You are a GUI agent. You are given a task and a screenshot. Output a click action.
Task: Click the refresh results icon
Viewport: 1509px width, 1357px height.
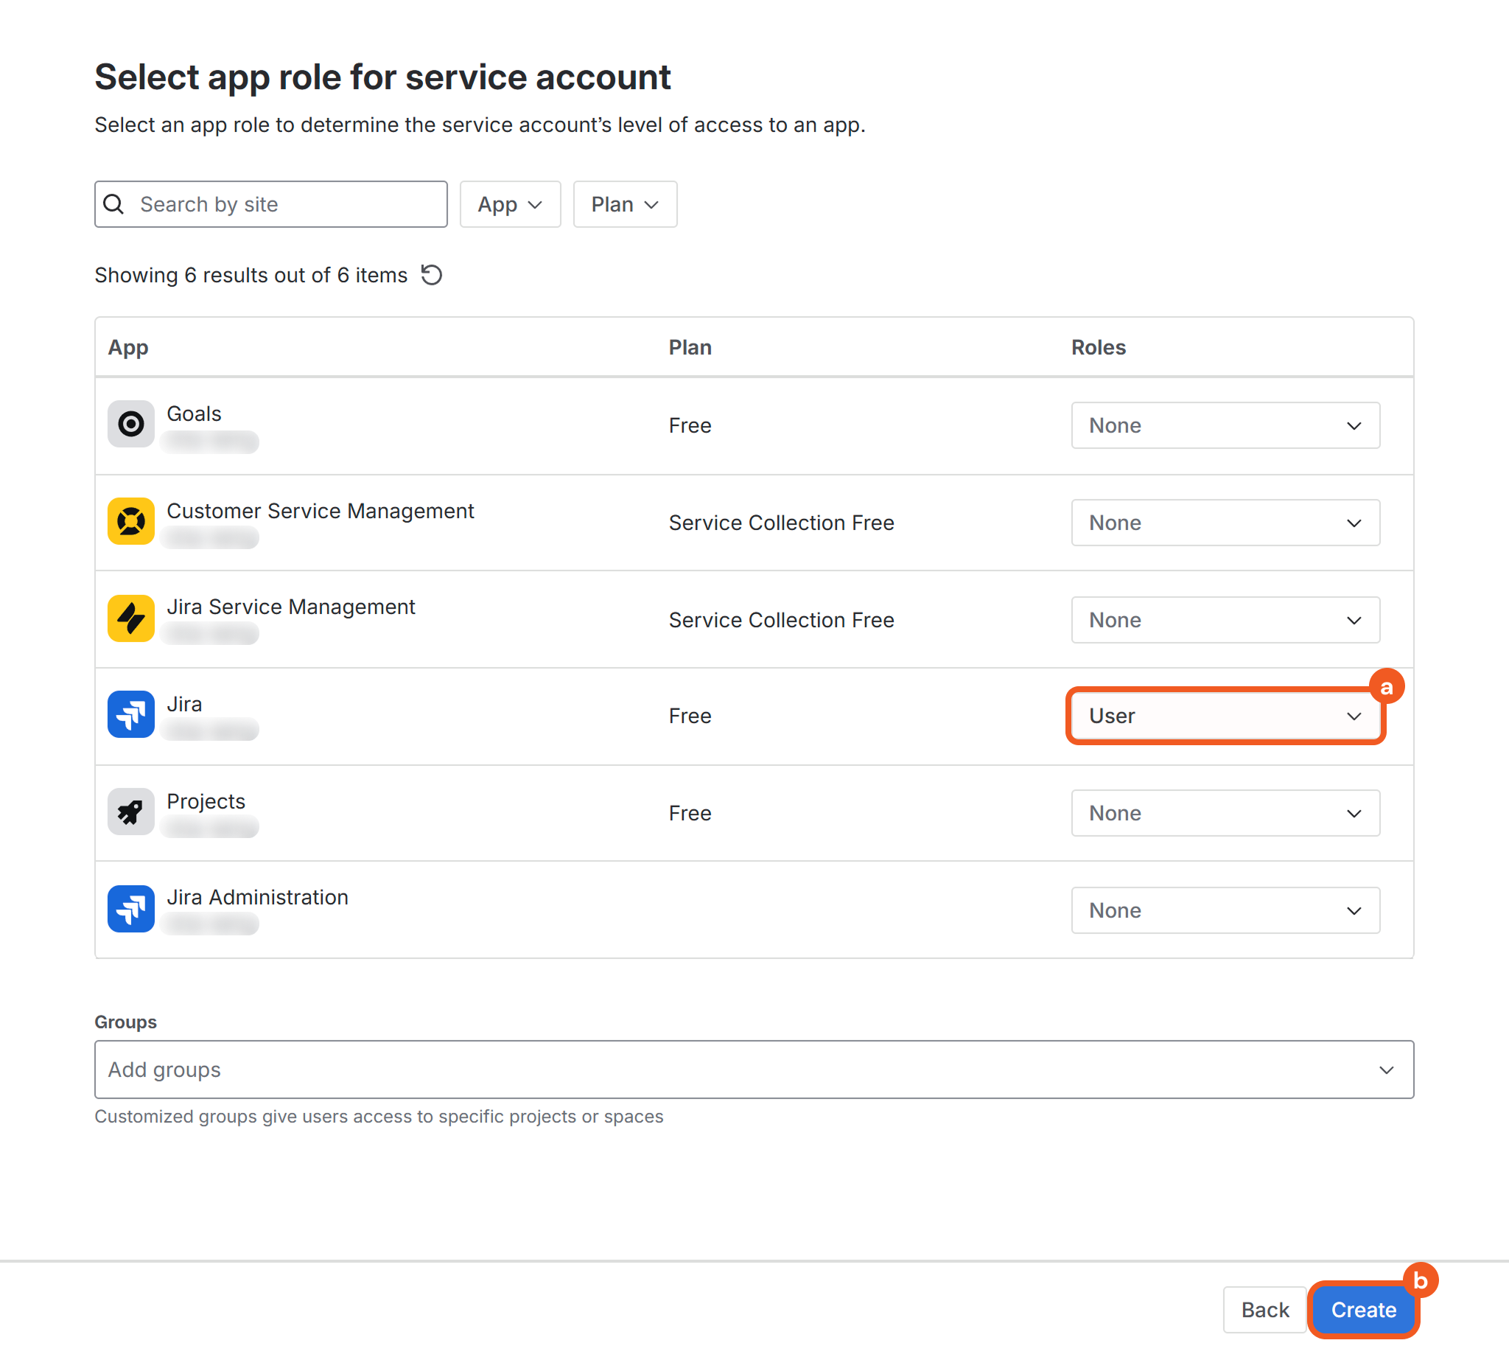point(432,275)
